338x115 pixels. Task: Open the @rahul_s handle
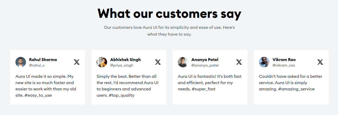pyautogui.click(x=37, y=65)
